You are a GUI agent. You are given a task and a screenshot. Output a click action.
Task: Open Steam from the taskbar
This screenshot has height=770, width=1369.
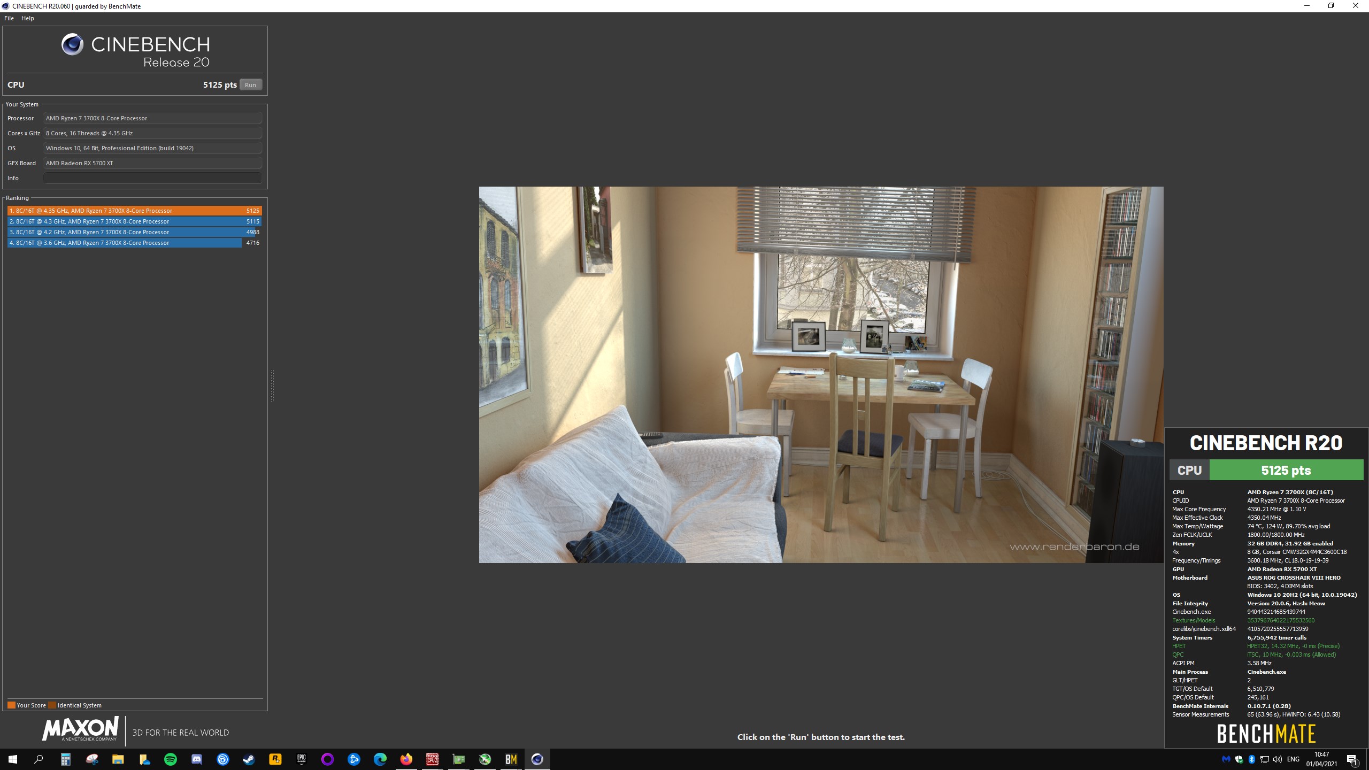(x=249, y=759)
